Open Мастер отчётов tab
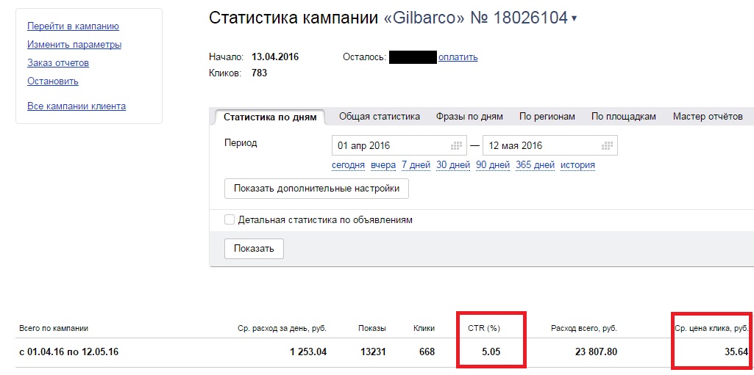This screenshot has width=754, height=375. 708,117
